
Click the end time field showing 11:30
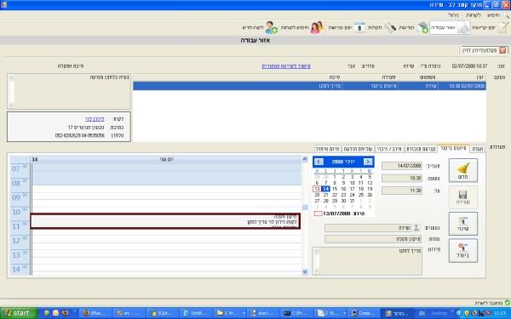click(x=402, y=191)
